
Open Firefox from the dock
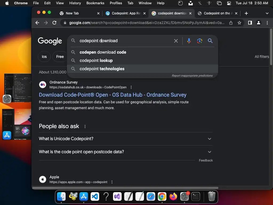[x=173, y=197]
